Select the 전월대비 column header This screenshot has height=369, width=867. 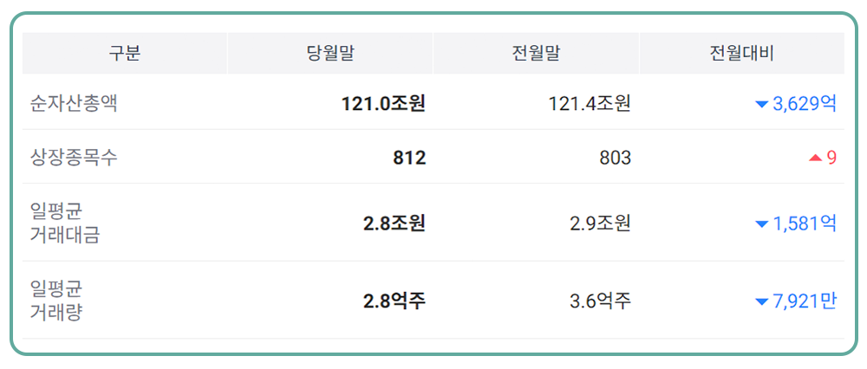click(741, 54)
